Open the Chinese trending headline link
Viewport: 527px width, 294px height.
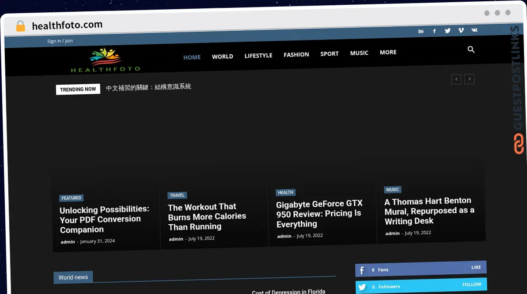[x=148, y=87]
